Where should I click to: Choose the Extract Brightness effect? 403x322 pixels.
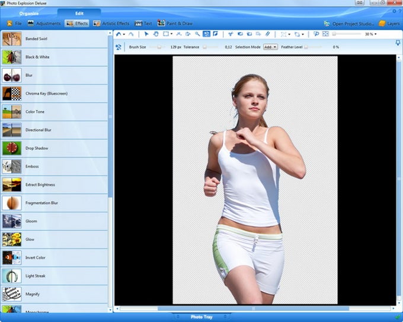(55, 185)
